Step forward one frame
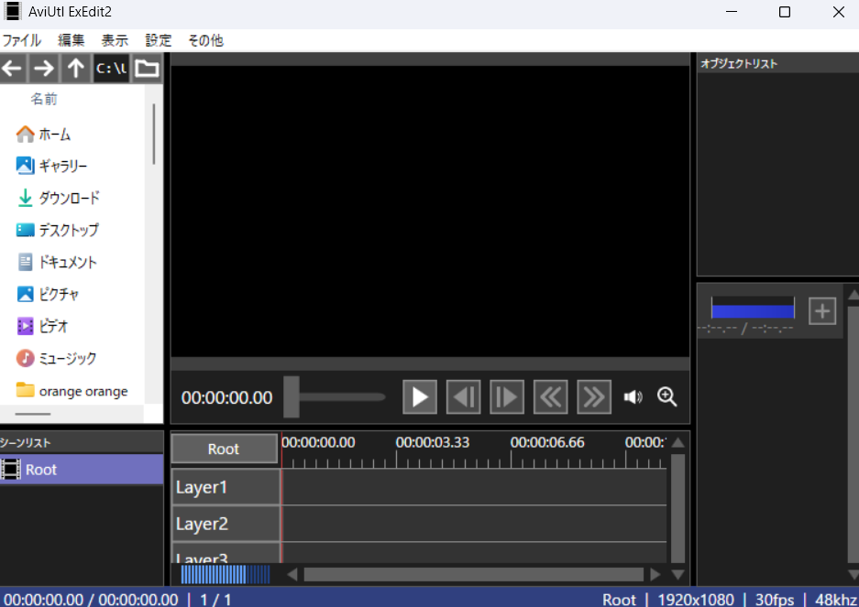Image resolution: width=859 pixels, height=607 pixels. click(x=507, y=396)
